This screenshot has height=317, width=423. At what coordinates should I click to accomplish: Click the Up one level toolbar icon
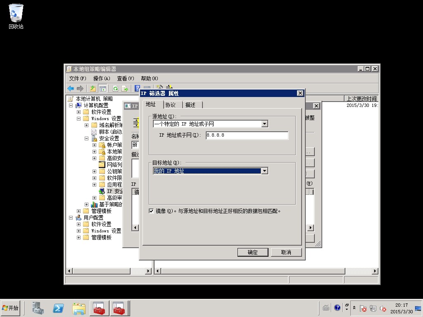pos(93,88)
